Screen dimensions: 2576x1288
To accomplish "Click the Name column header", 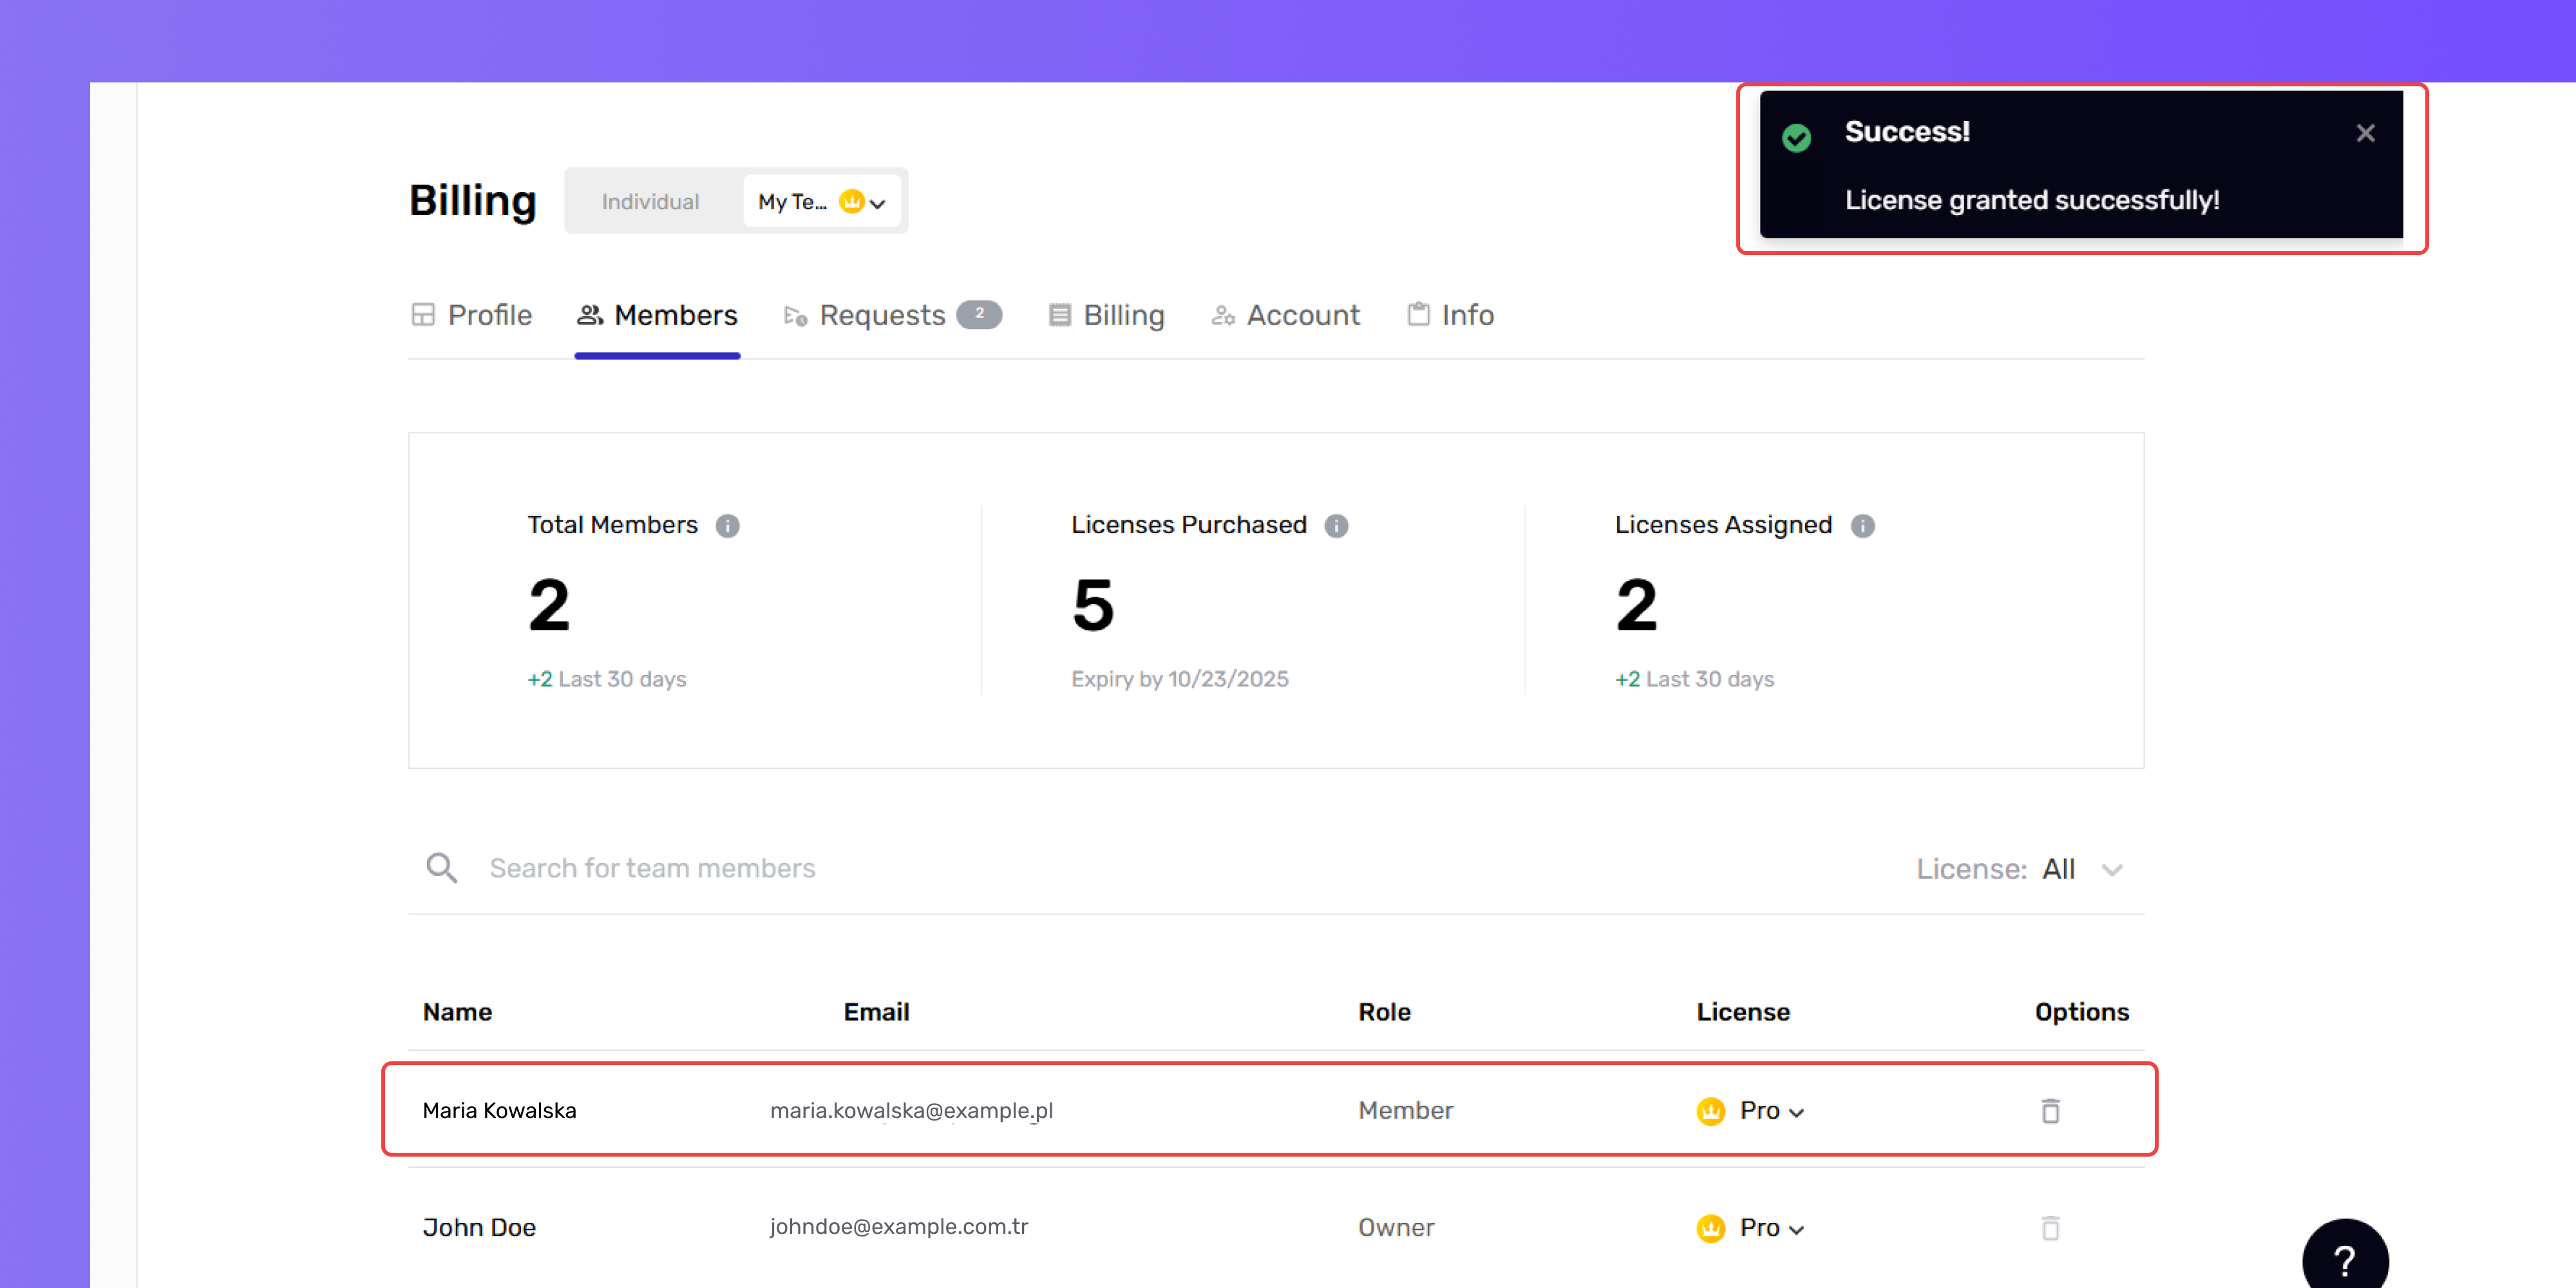I will point(457,1012).
